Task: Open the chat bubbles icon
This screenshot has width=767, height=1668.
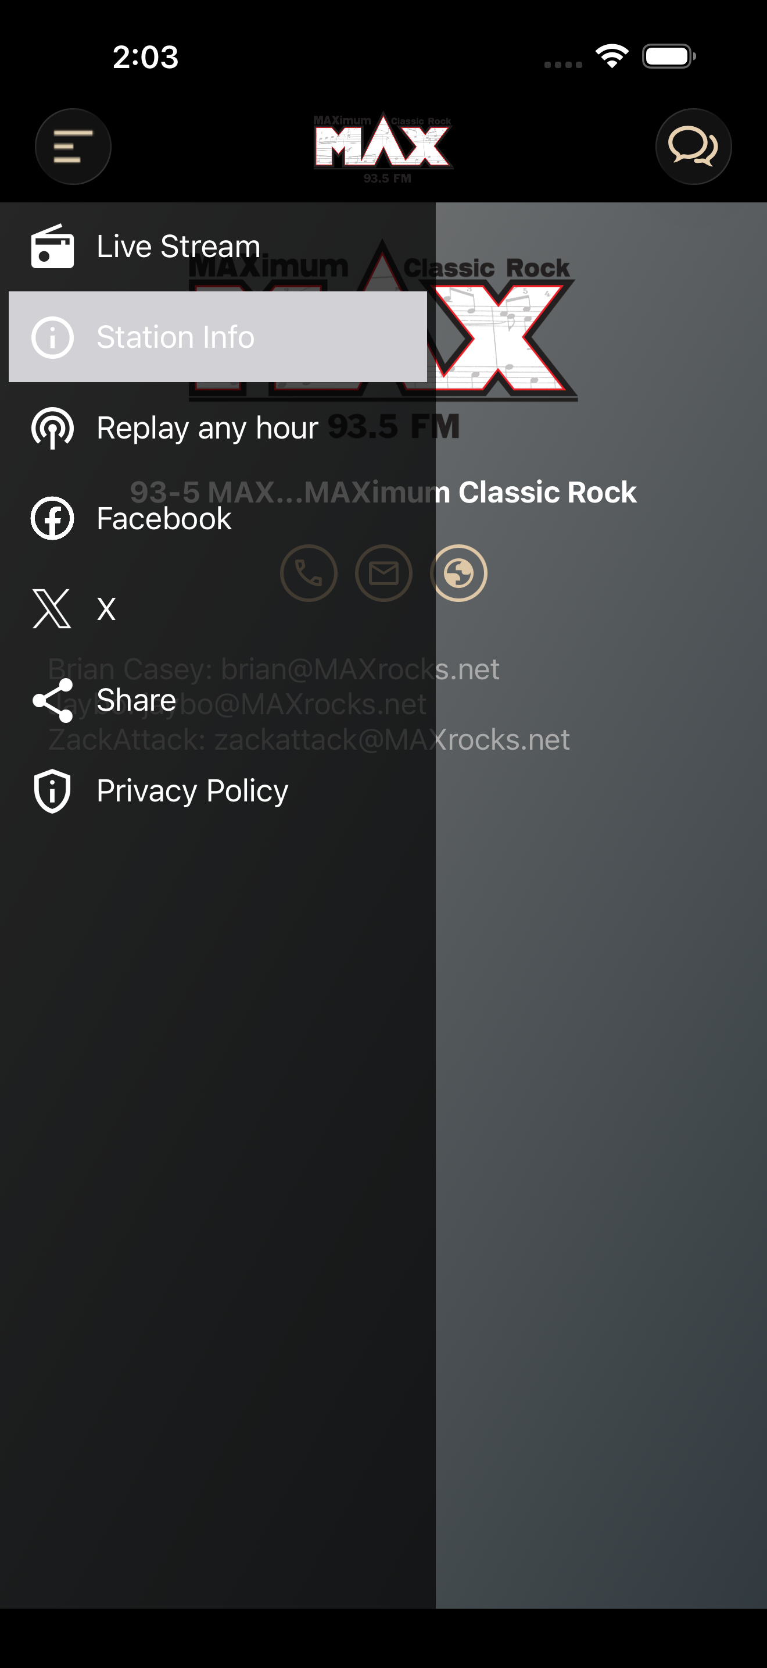Action: (x=693, y=147)
